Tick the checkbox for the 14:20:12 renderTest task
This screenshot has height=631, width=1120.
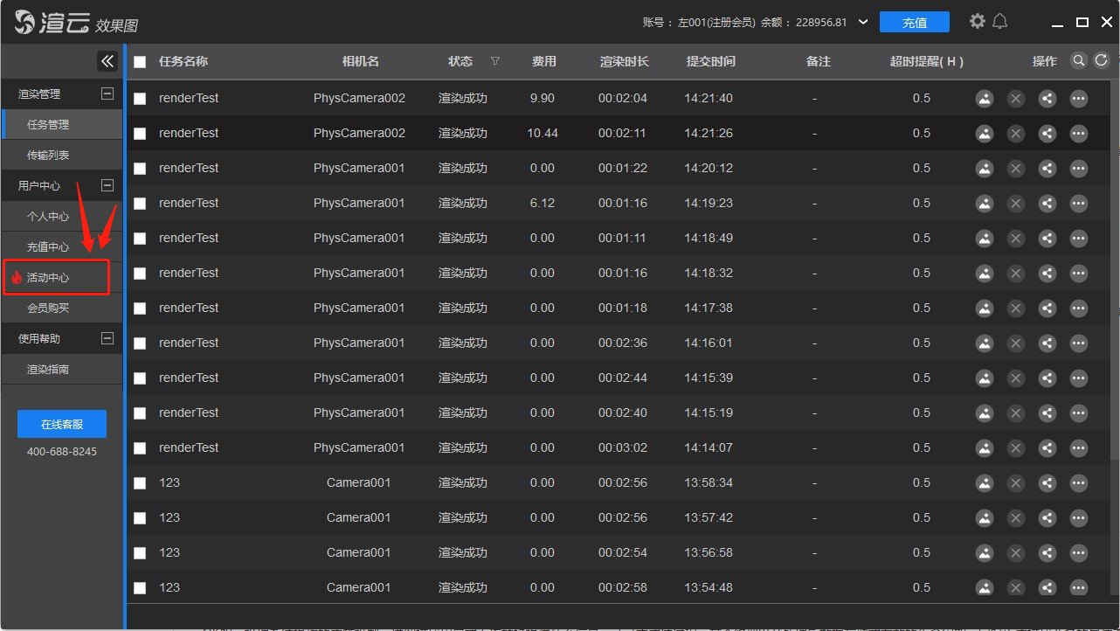(x=140, y=169)
